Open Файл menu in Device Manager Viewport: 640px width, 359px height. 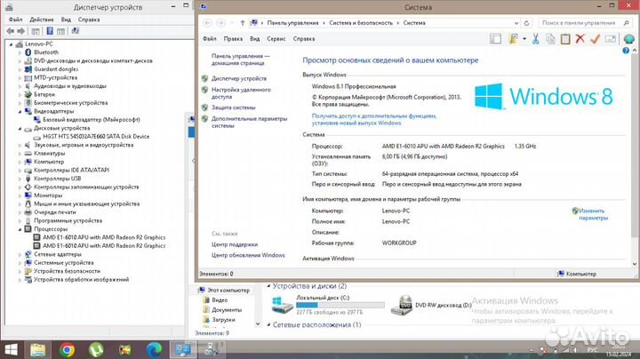(x=15, y=20)
